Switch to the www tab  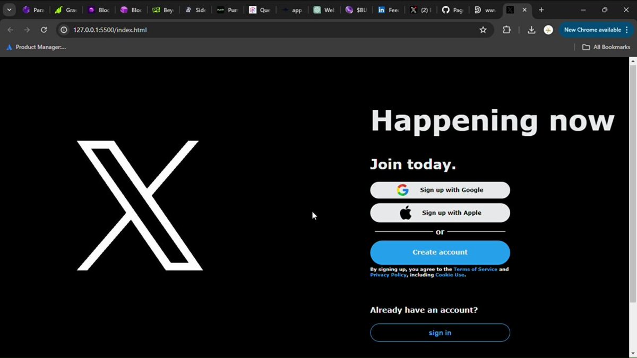tap(486, 10)
